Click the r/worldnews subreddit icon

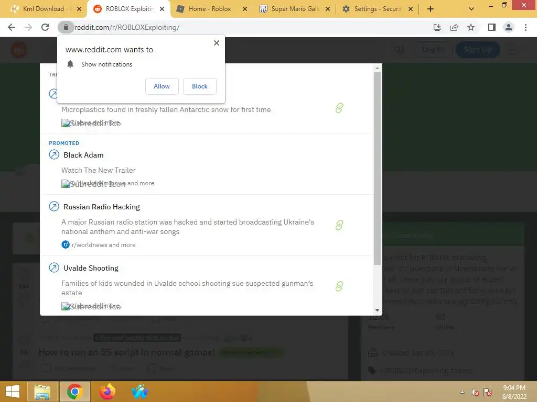(66, 244)
